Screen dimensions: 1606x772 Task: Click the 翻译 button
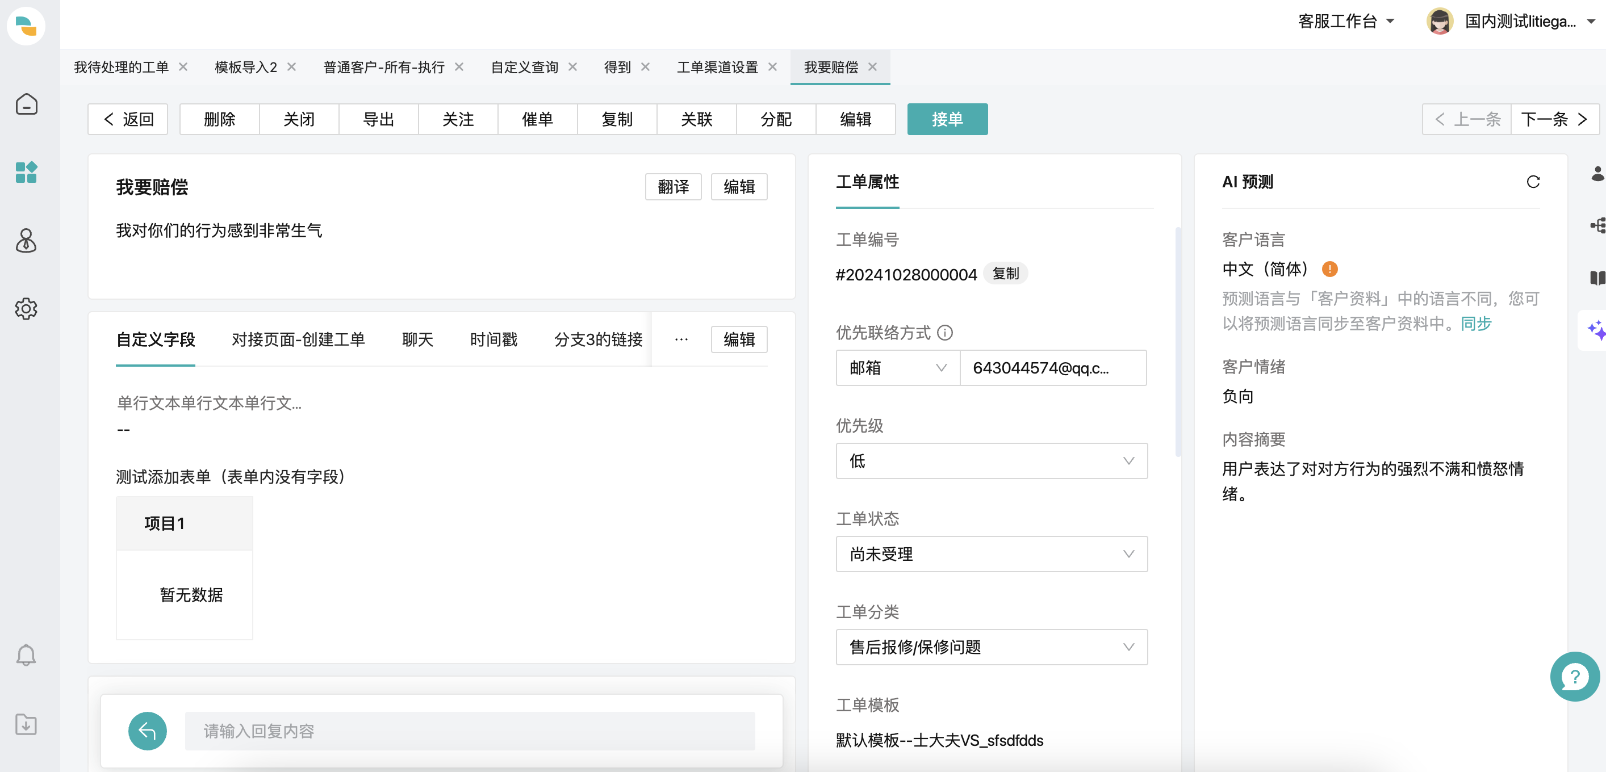[674, 187]
